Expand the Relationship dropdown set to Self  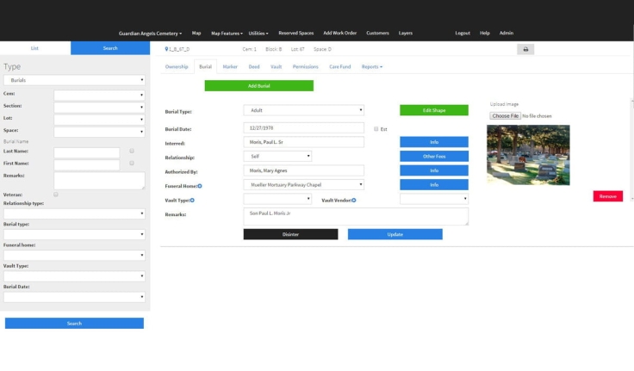click(277, 157)
